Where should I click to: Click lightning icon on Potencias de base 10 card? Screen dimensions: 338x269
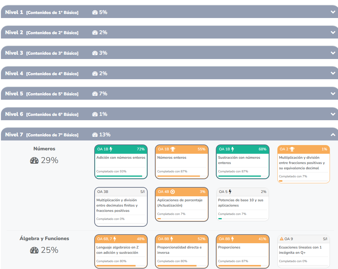point(230,192)
